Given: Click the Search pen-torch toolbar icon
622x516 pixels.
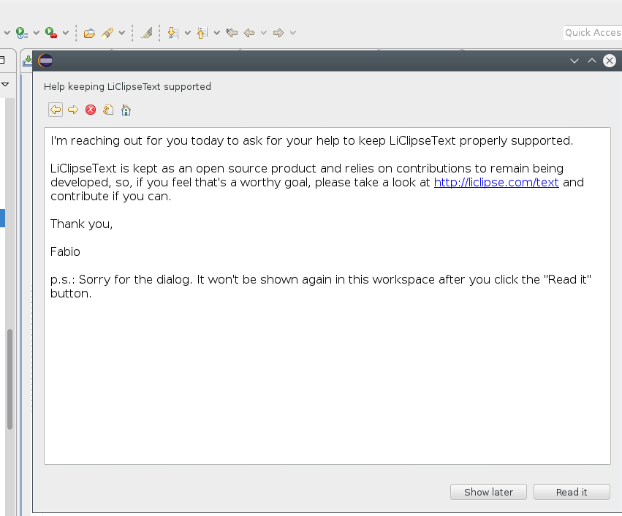Looking at the screenshot, I should point(107,33).
